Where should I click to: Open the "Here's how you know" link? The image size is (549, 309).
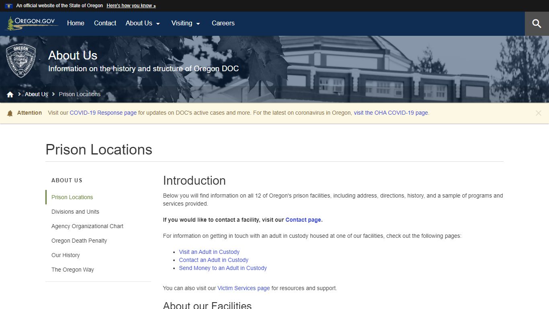click(131, 5)
